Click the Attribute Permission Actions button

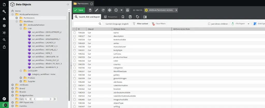click(x=159, y=10)
